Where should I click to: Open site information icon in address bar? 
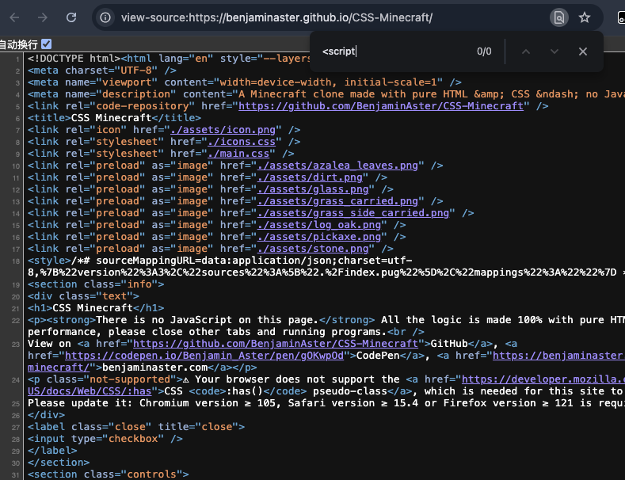point(105,17)
